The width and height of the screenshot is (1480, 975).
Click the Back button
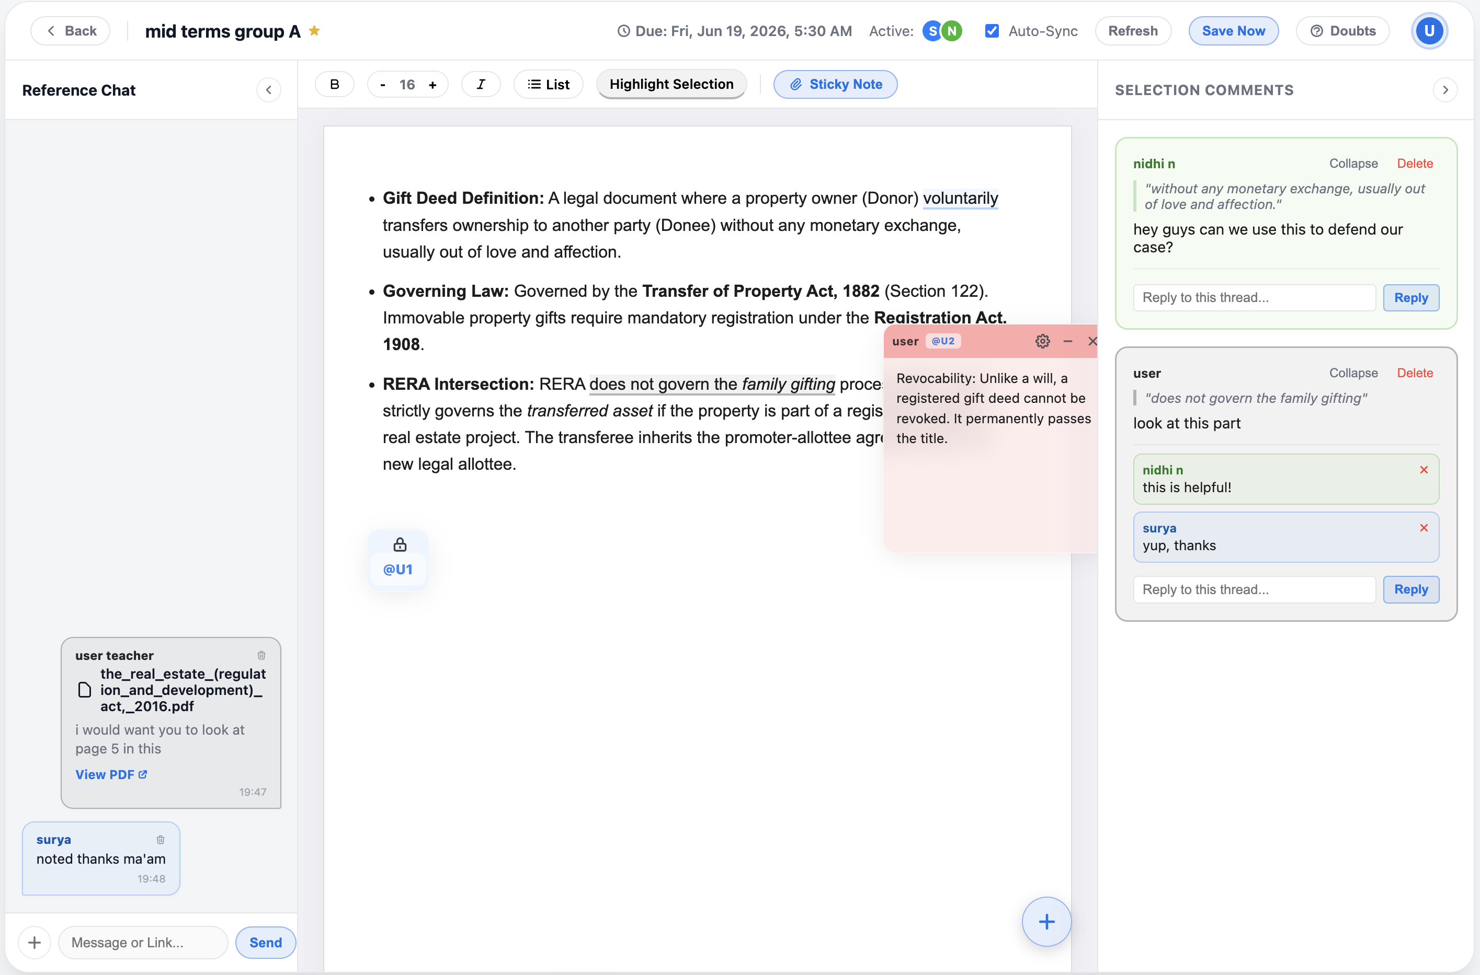click(x=70, y=31)
